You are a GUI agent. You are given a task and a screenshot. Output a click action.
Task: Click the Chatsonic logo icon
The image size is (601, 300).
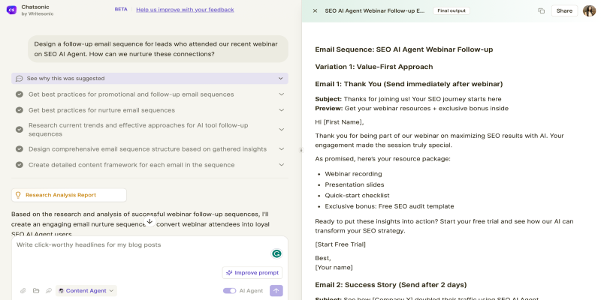tap(11, 10)
